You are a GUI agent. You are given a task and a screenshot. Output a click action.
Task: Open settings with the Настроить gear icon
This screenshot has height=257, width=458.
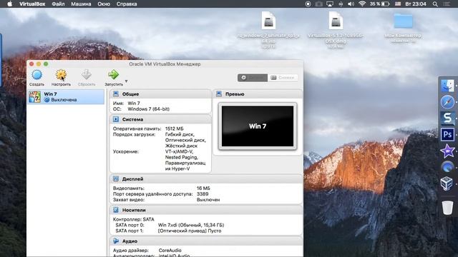61,75
